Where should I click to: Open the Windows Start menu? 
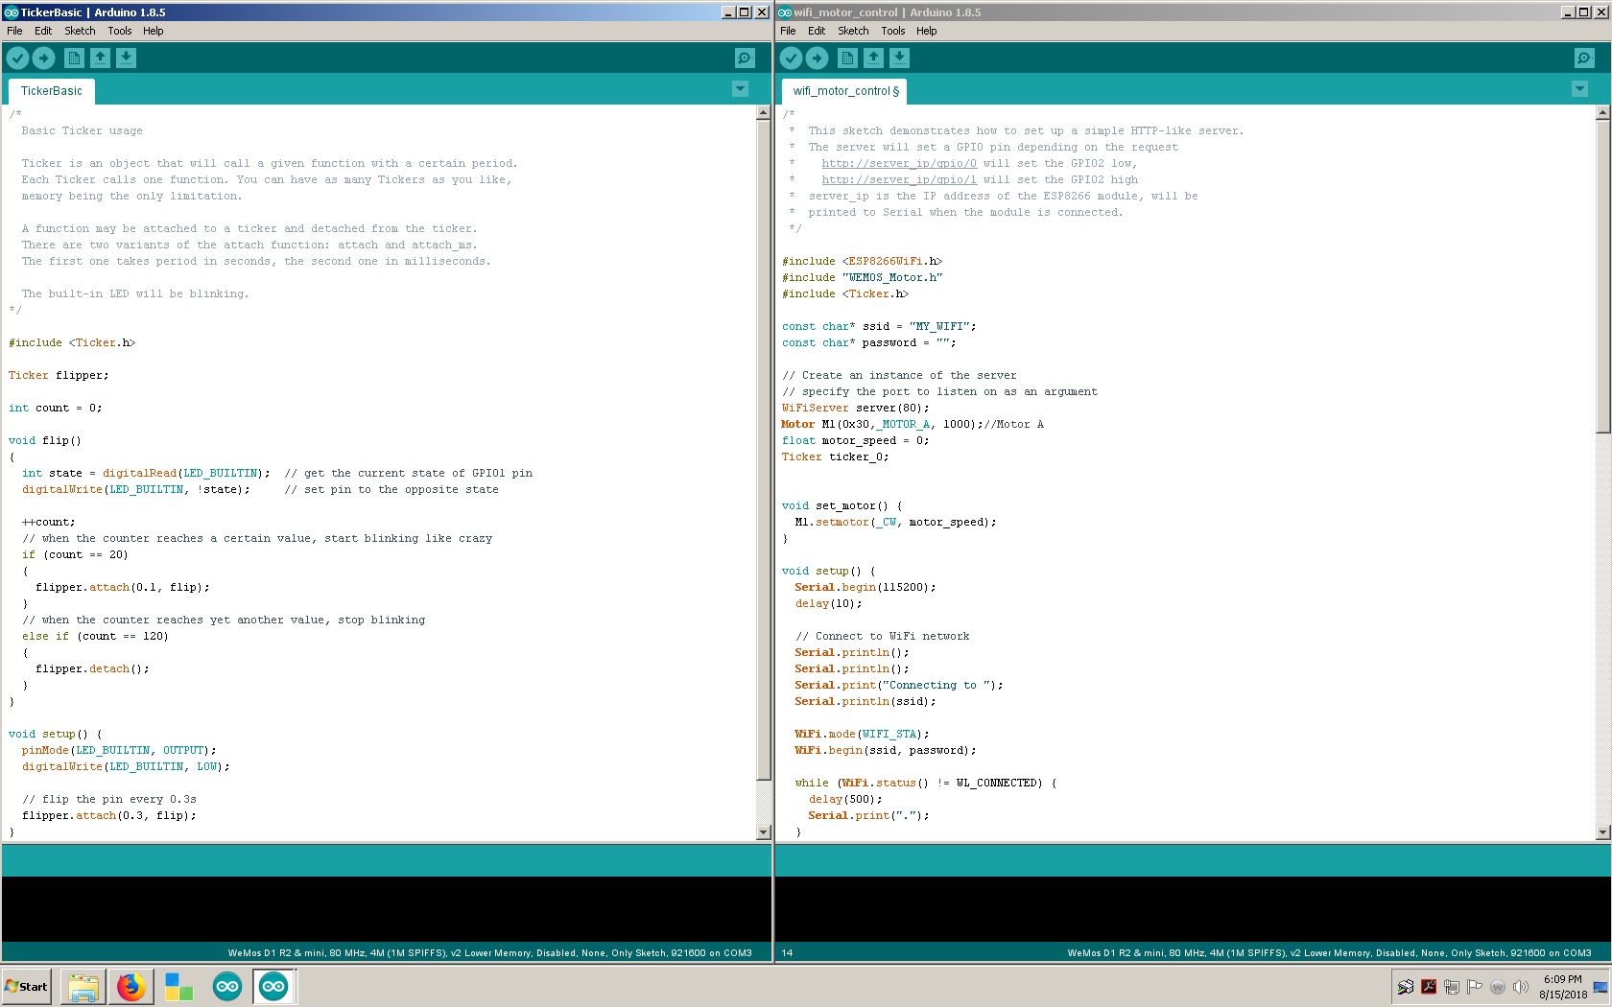27,986
